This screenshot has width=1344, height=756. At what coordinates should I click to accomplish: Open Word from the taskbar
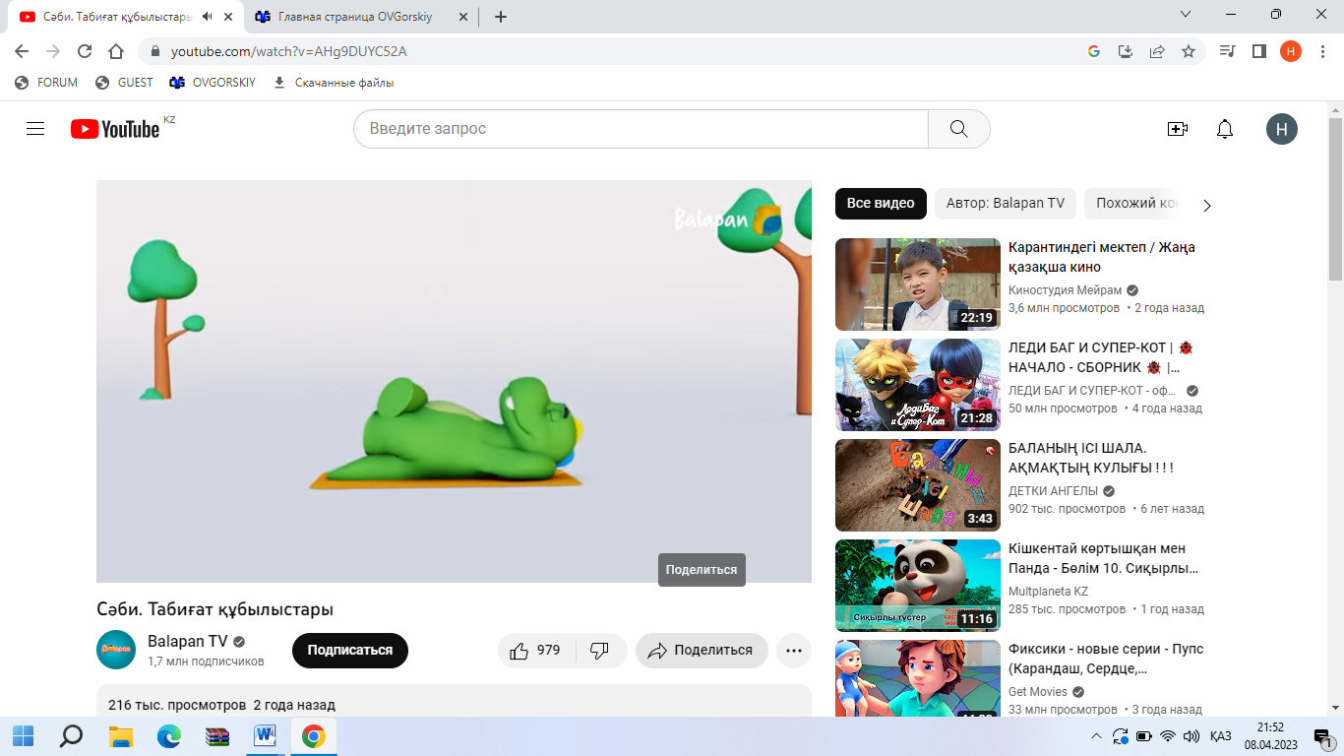pyautogui.click(x=266, y=735)
